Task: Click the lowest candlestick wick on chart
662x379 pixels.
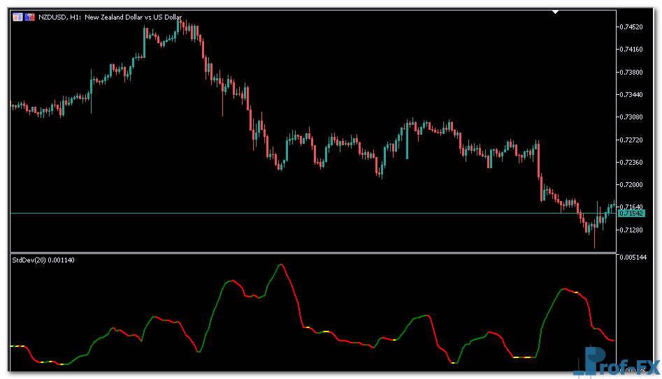Action: point(595,246)
